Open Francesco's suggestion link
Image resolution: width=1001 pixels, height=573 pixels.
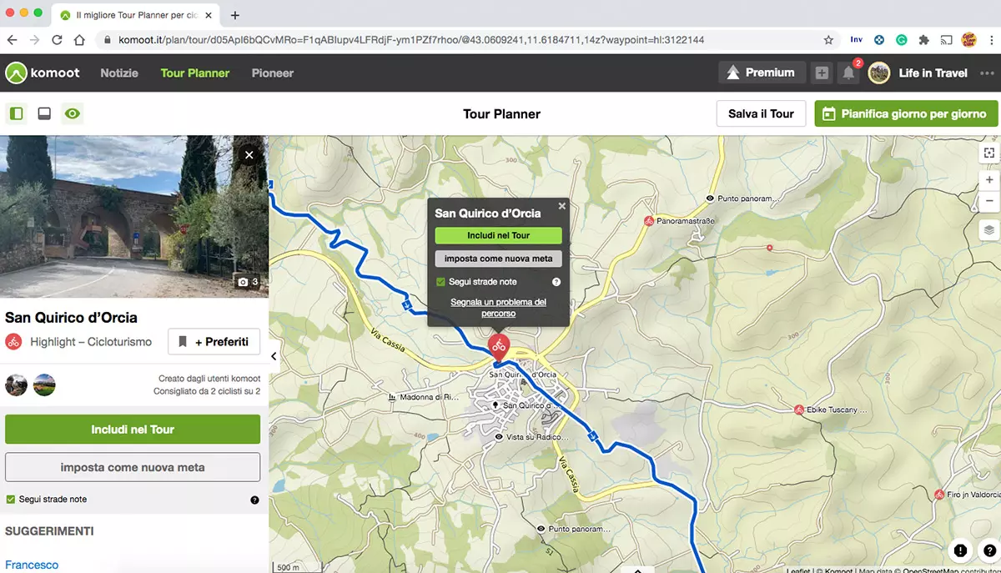click(x=32, y=565)
